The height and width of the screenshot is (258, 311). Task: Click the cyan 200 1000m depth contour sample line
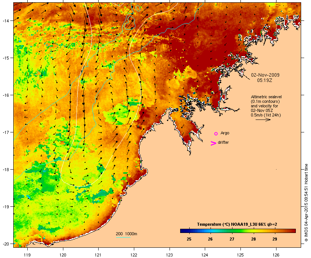pos(123,237)
